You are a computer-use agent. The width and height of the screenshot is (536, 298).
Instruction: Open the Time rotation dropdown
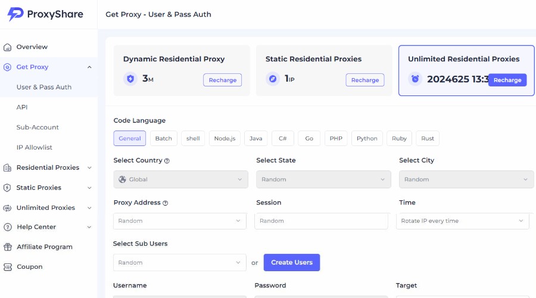463,221
